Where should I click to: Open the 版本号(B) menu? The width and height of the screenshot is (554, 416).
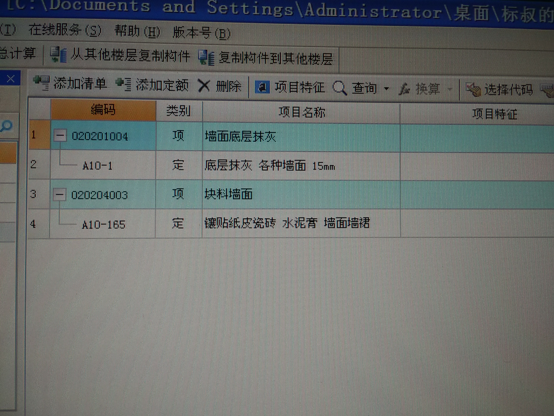click(202, 33)
